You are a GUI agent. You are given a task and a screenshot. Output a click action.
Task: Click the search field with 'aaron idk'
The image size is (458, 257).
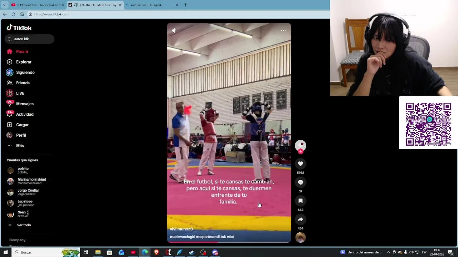(30, 39)
